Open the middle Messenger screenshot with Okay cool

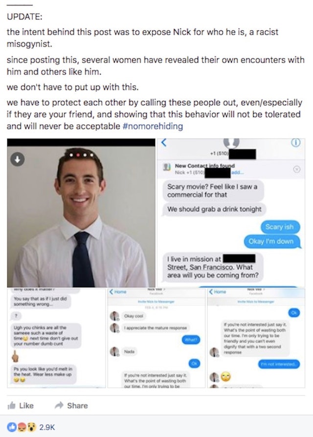pyautogui.click(x=156, y=338)
